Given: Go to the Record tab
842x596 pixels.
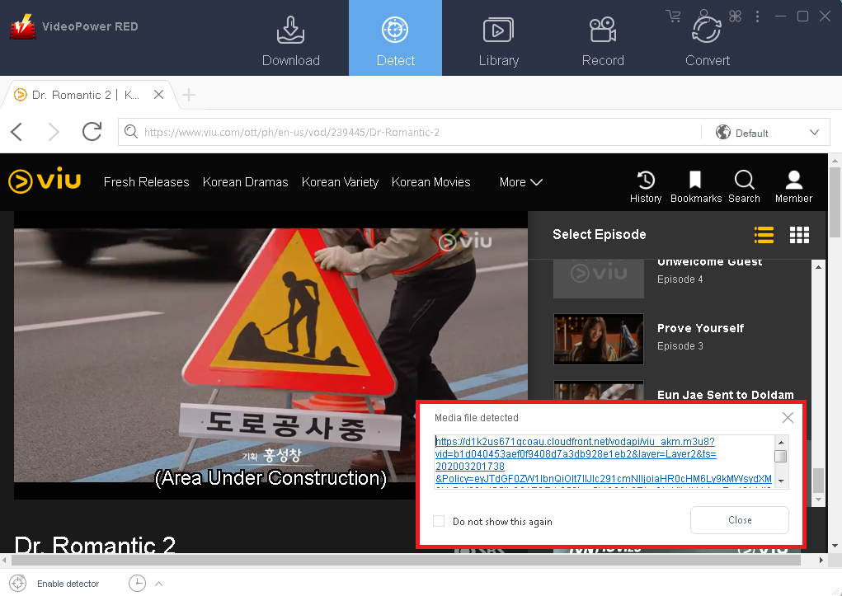Looking at the screenshot, I should point(603,41).
